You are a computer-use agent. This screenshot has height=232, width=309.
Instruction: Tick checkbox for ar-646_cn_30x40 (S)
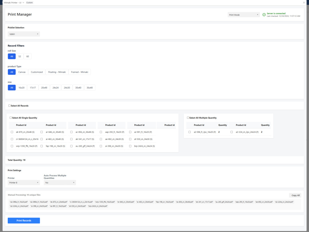[x=42, y=132]
